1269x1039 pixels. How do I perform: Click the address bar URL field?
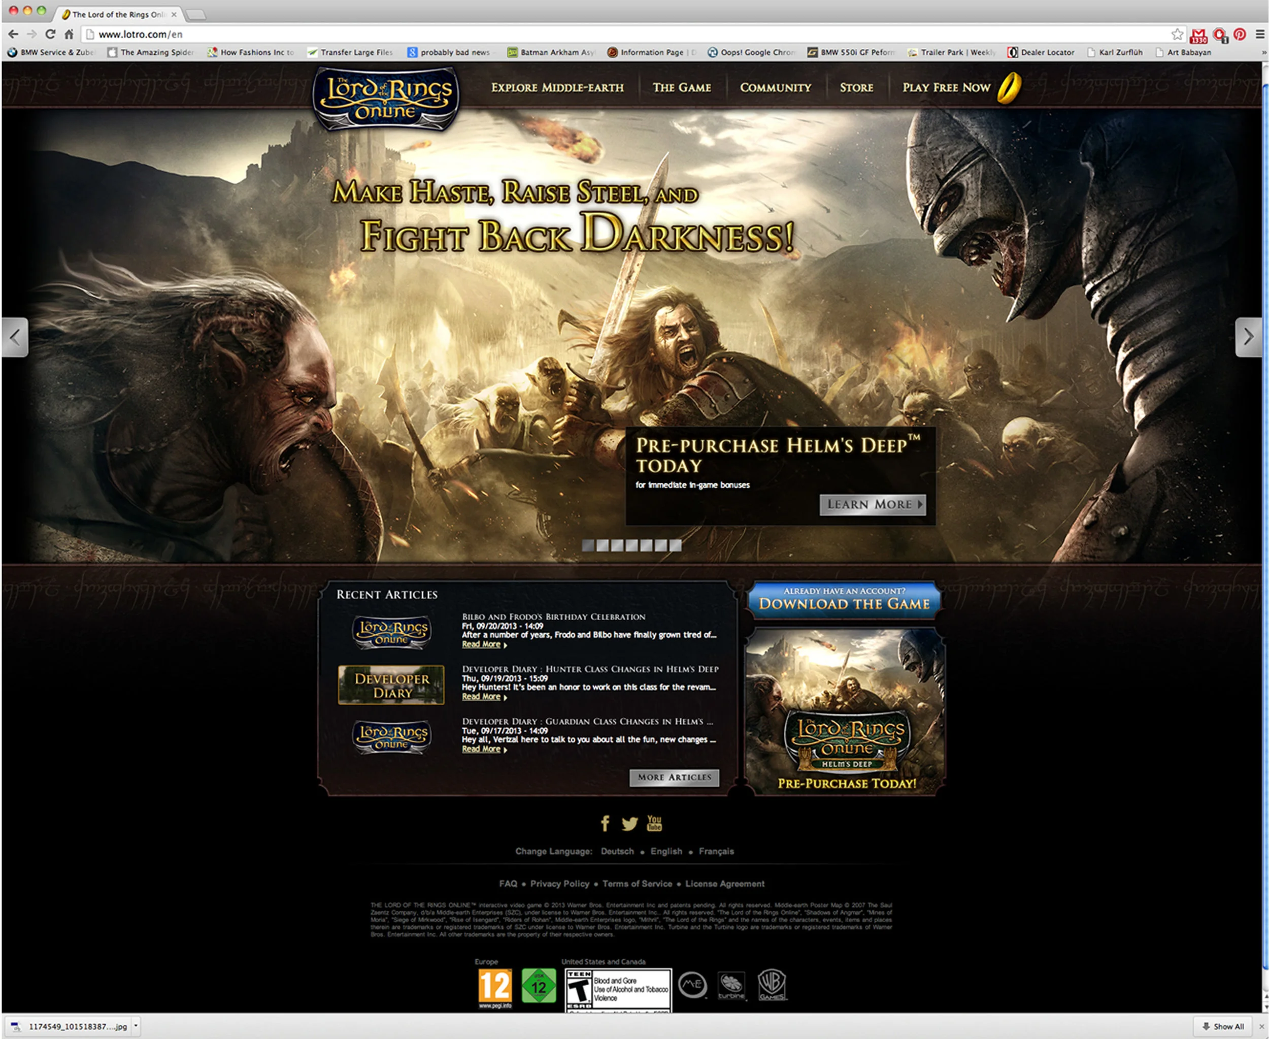pos(628,34)
